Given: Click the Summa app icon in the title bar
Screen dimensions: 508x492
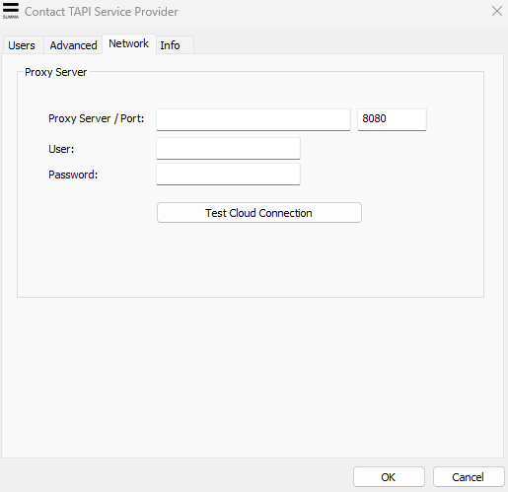Looking at the screenshot, I should 11,11.
